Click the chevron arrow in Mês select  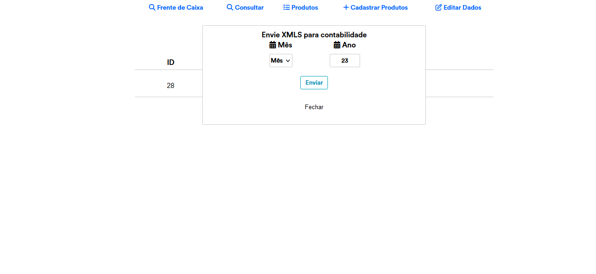(288, 61)
